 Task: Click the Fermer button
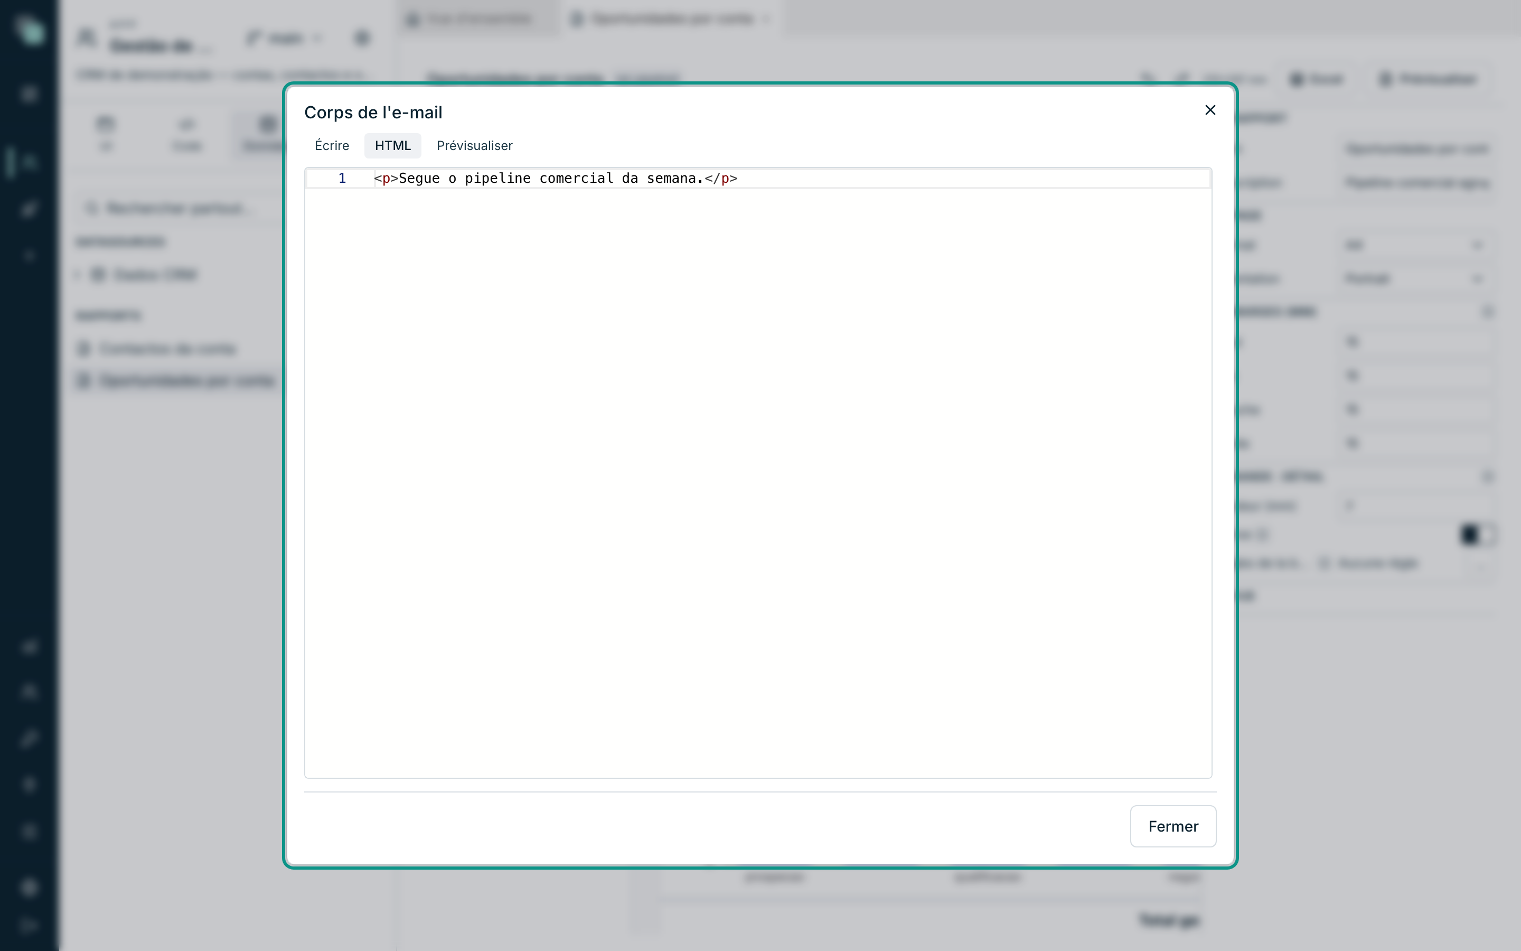point(1173,826)
